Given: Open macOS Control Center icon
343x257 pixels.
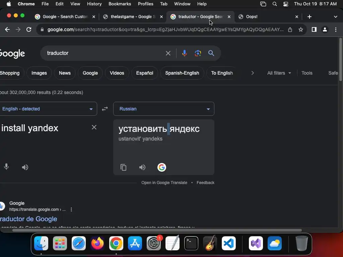Looking at the screenshot, I should click(x=285, y=4).
